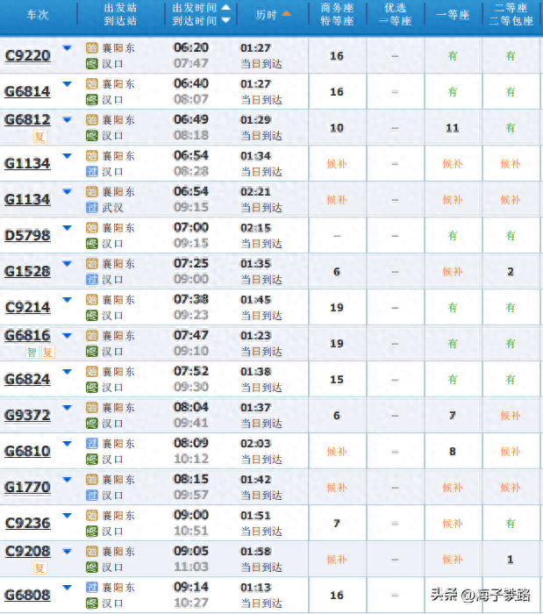
Task: Open train C9208 details link
Action: point(27,552)
